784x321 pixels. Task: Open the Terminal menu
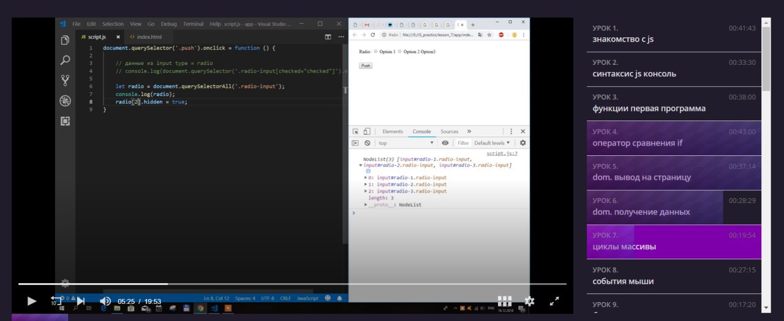tap(193, 24)
